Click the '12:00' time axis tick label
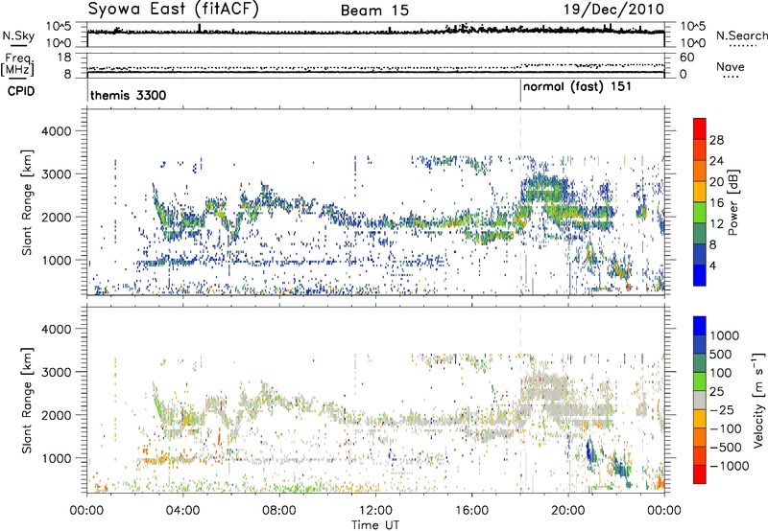 (375, 511)
